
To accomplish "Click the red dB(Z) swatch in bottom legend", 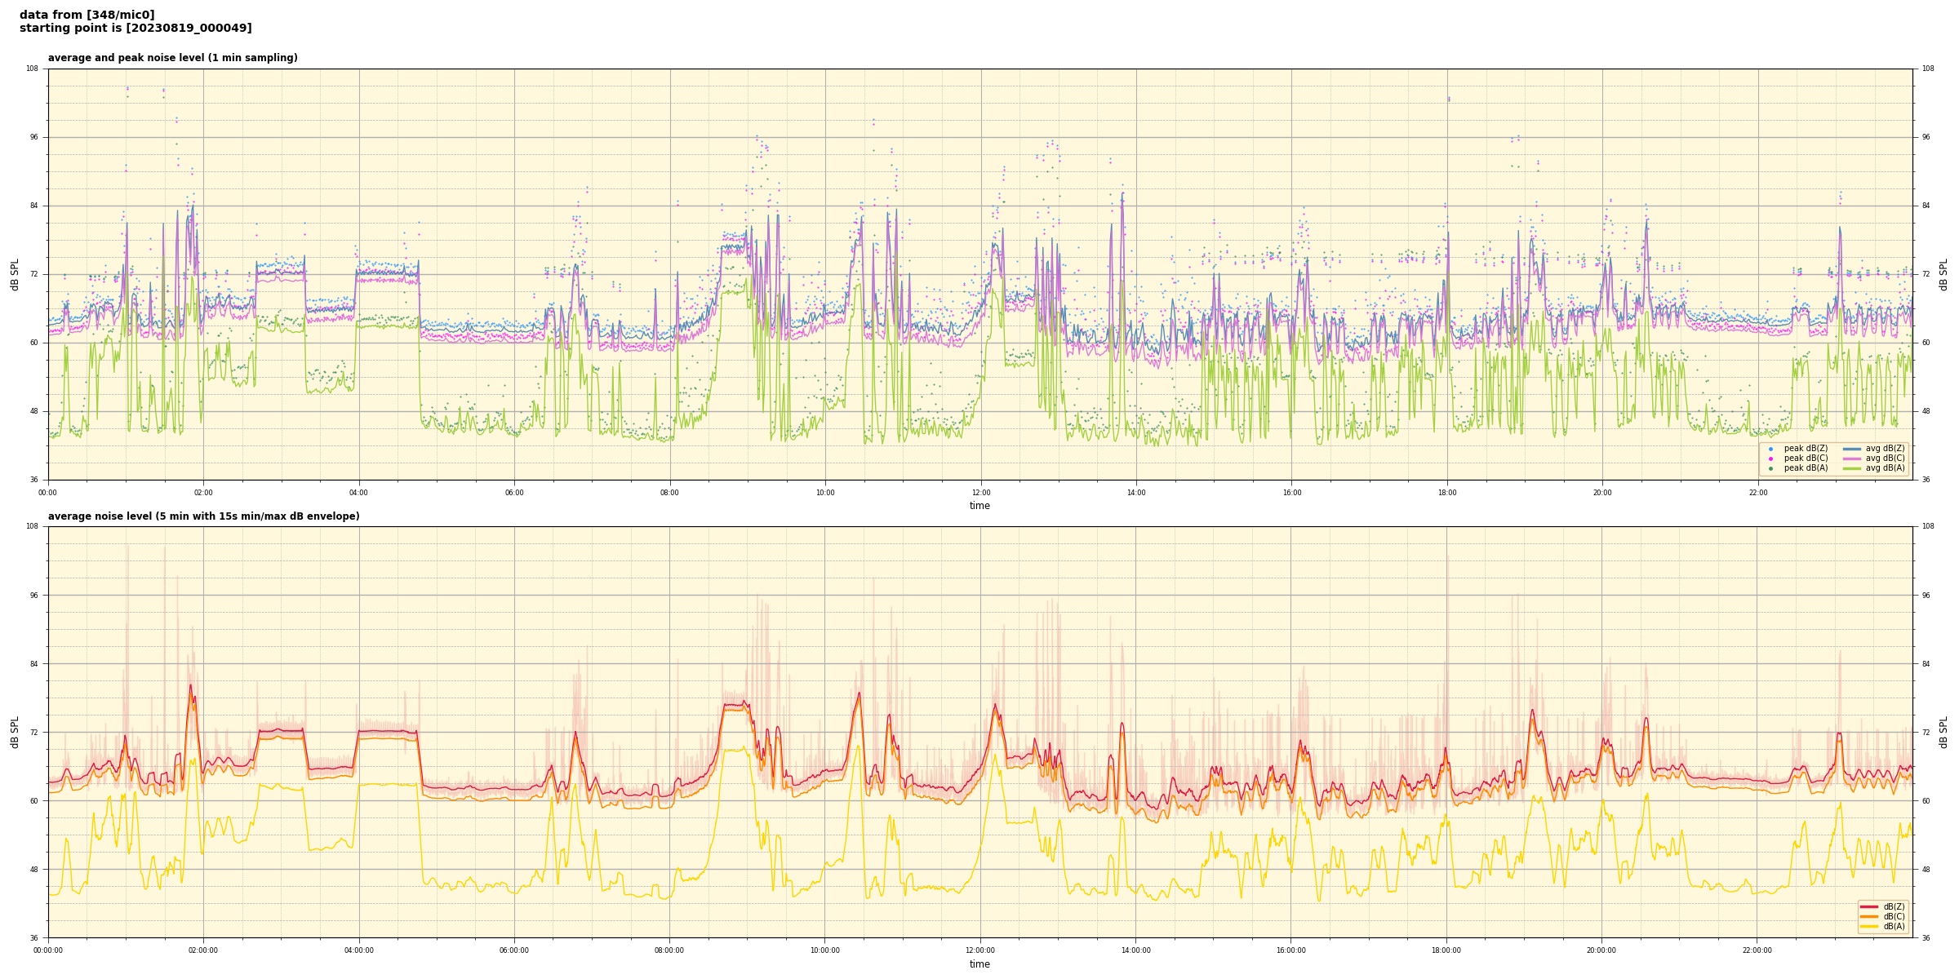I will tap(1869, 906).
